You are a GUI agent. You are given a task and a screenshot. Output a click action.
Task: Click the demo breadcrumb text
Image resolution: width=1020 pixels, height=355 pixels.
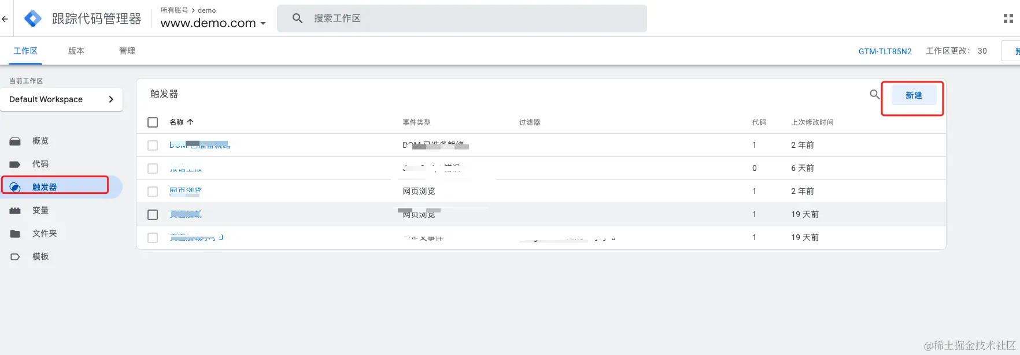tap(207, 10)
